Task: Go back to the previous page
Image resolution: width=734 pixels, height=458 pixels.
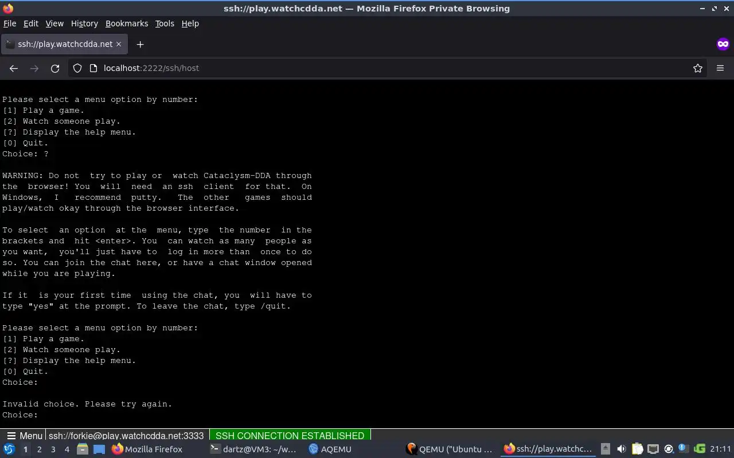Action: tap(14, 68)
